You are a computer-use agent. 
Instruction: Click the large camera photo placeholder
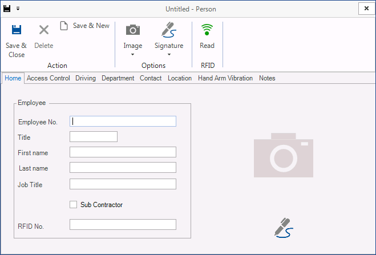click(x=284, y=155)
